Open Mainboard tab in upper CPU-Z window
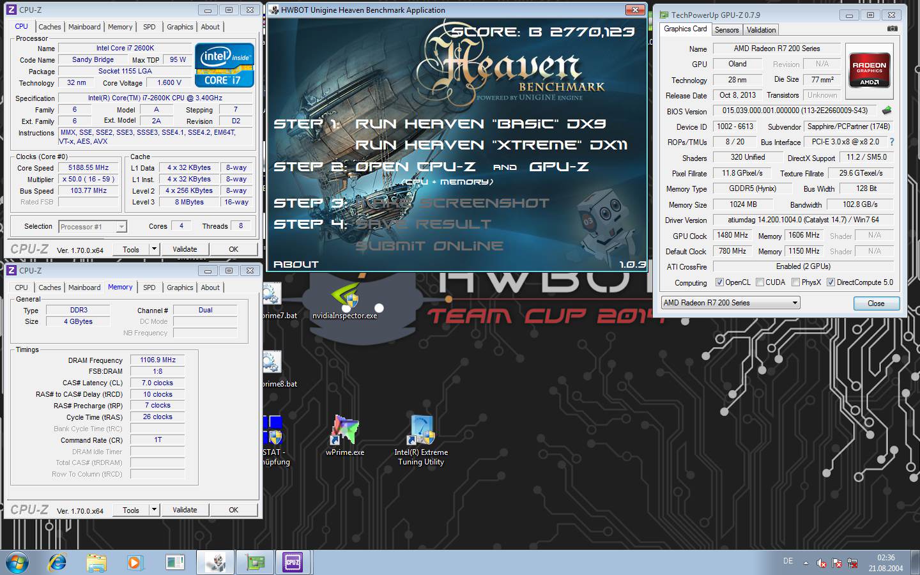Image resolution: width=920 pixels, height=575 pixels. click(84, 27)
